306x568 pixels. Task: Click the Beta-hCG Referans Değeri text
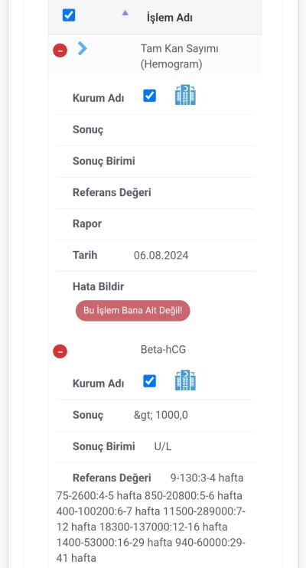151,517
